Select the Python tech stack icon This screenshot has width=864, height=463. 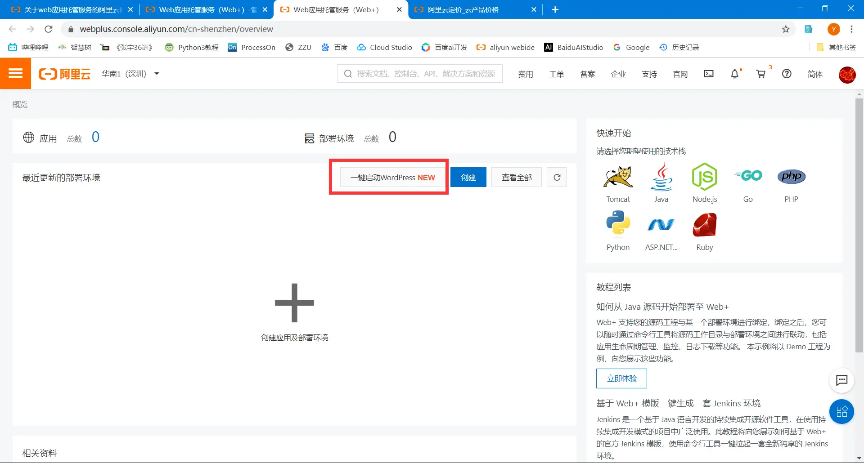pos(618,223)
